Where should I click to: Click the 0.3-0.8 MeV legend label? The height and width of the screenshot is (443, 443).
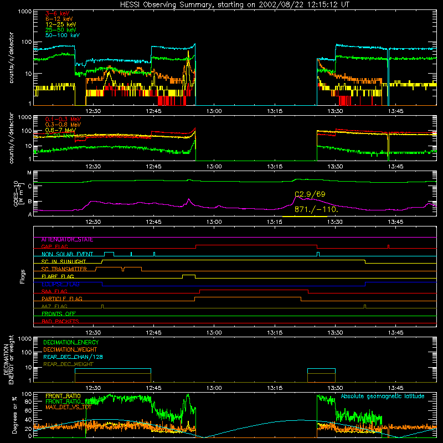[x=63, y=125]
